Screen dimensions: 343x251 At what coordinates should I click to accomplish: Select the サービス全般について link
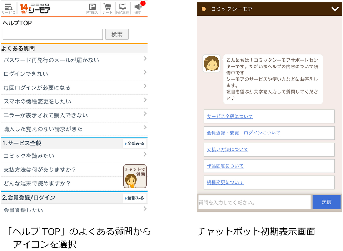(x=230, y=117)
